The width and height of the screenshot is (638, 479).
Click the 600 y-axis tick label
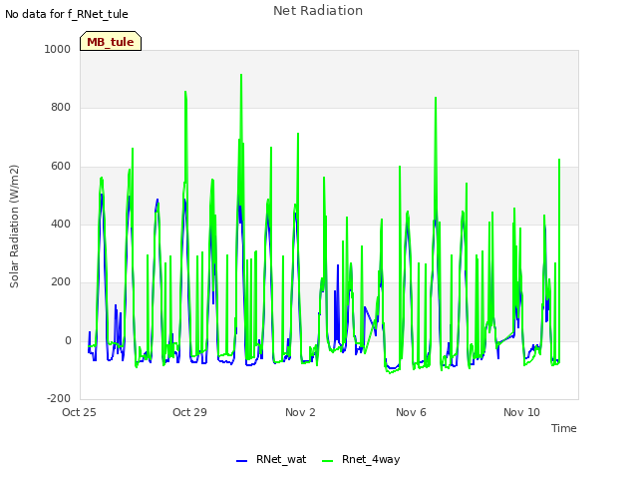tap(61, 166)
